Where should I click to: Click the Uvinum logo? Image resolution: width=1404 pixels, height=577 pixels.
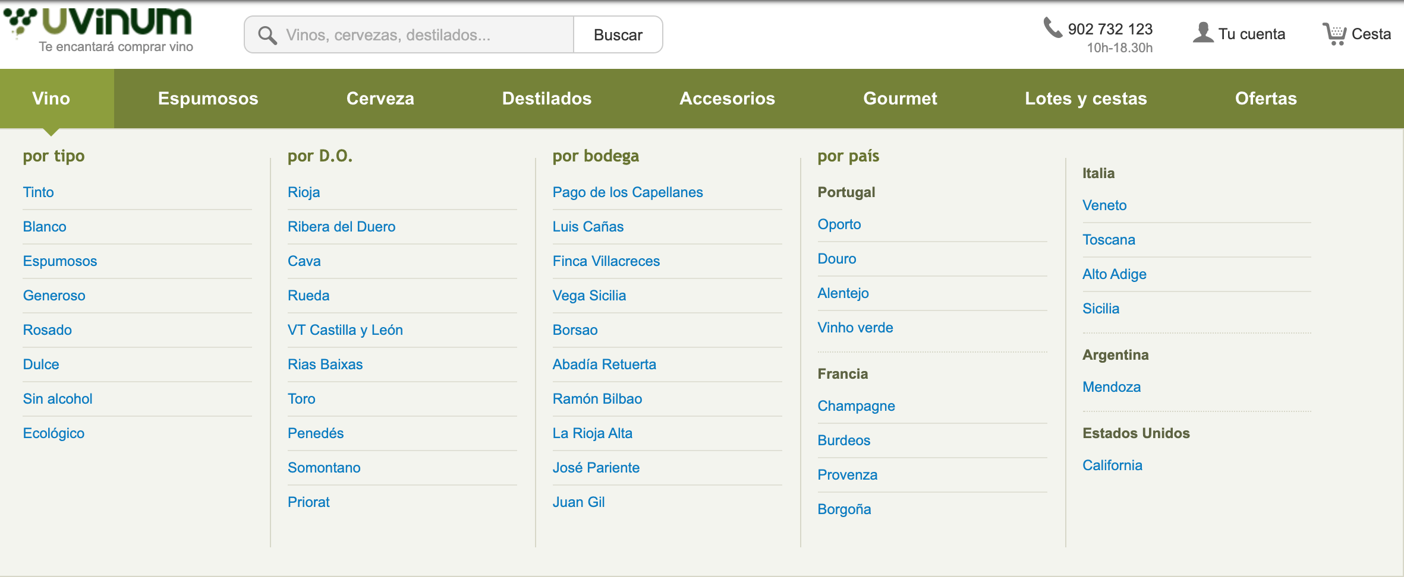[x=99, y=30]
